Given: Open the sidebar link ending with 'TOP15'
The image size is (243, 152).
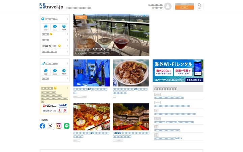Looking at the screenshot, I should pyautogui.click(x=168, y=138).
